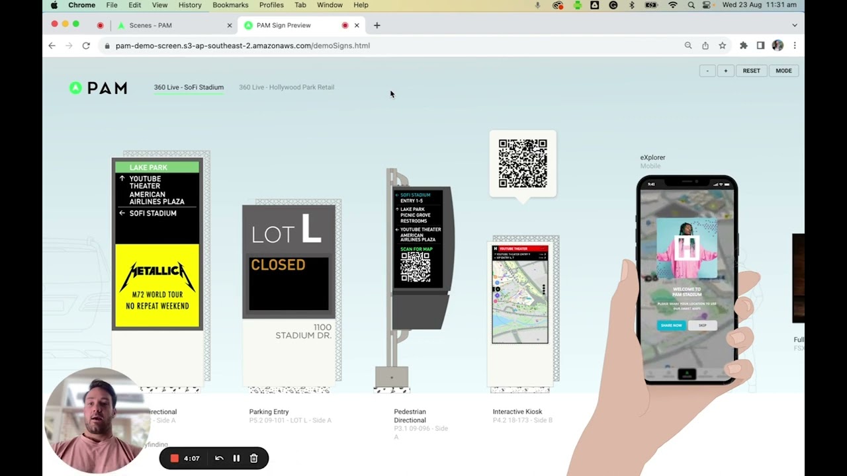Open the Bookmarks menu
The width and height of the screenshot is (847, 476).
[x=230, y=5]
